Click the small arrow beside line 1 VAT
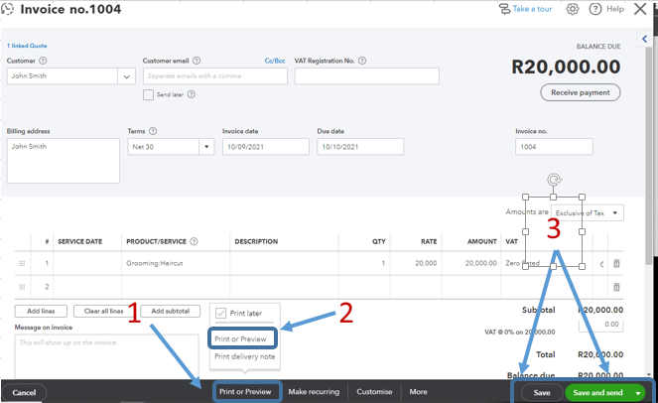 point(601,264)
